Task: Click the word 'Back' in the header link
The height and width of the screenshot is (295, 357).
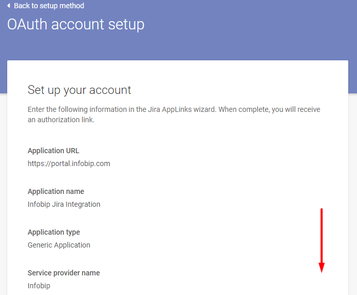Action: (x=23, y=6)
